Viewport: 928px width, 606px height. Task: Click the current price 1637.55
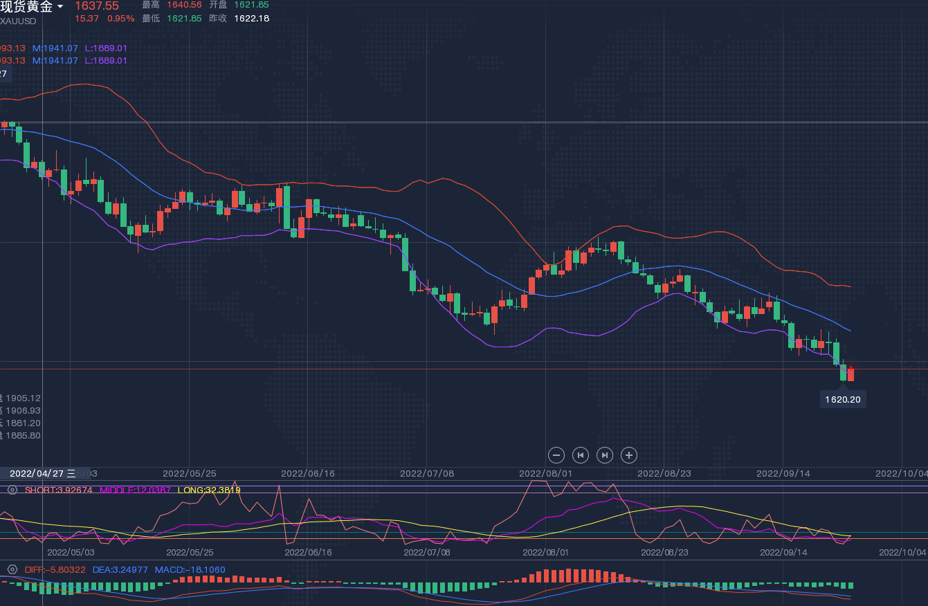coord(97,6)
